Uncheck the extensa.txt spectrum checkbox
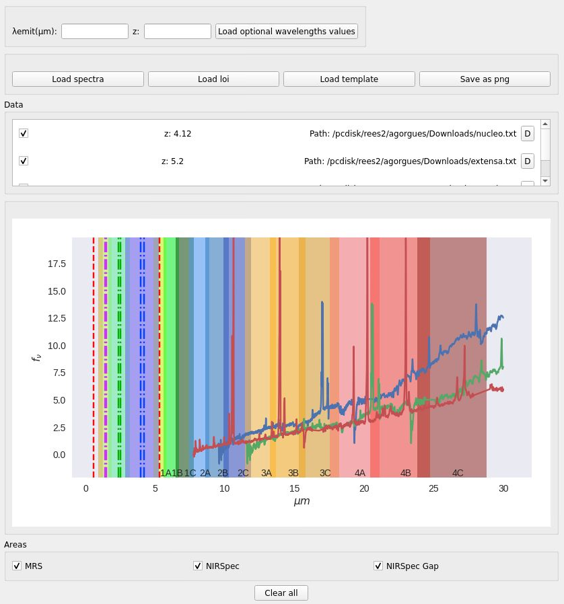The image size is (564, 604). [x=24, y=161]
